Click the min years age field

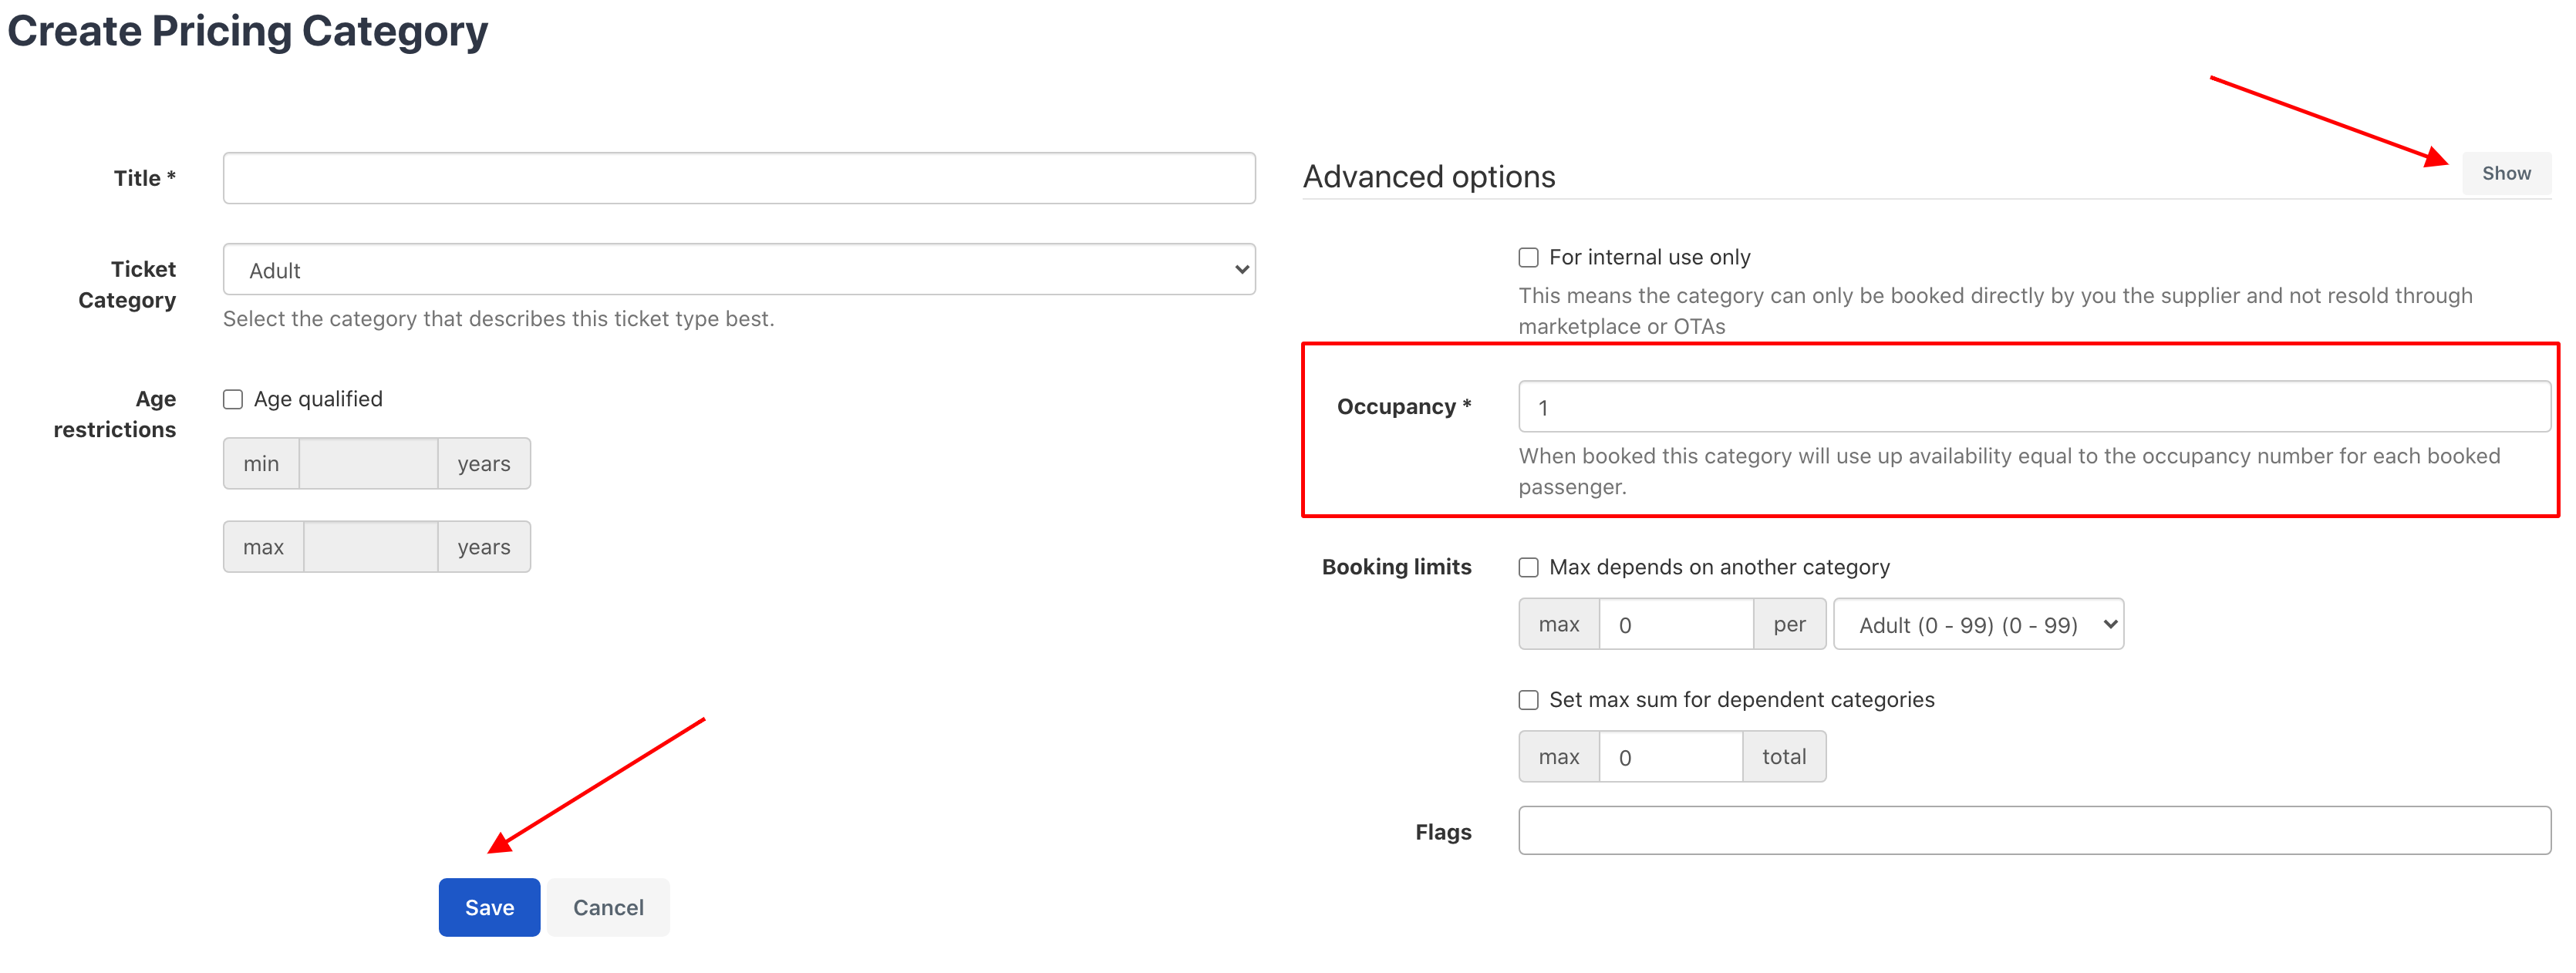(368, 463)
